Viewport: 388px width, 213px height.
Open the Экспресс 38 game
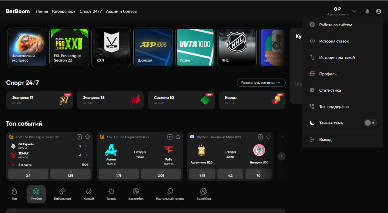[x=110, y=100]
